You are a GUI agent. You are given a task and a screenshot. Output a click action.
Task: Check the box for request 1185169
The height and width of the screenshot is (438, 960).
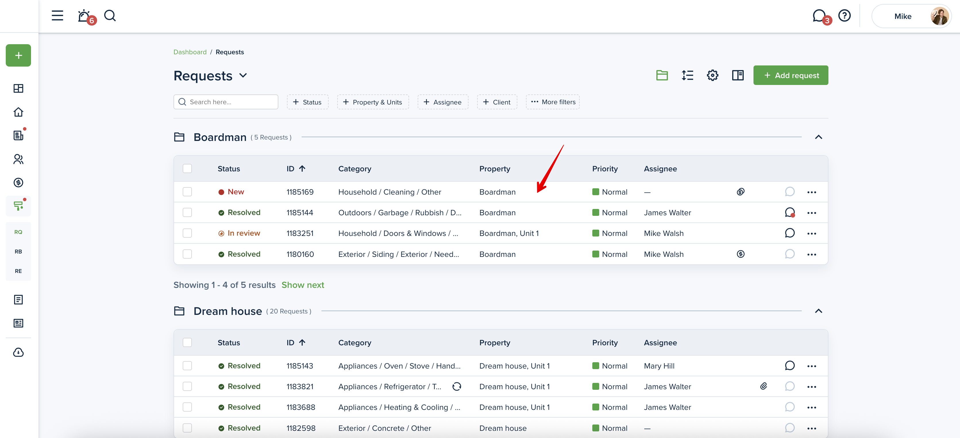pyautogui.click(x=187, y=192)
